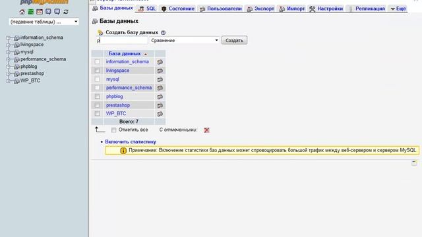Screen dimensions: 422x237
Task: Click help icon next to Создать базу данных
Action: tap(163, 32)
